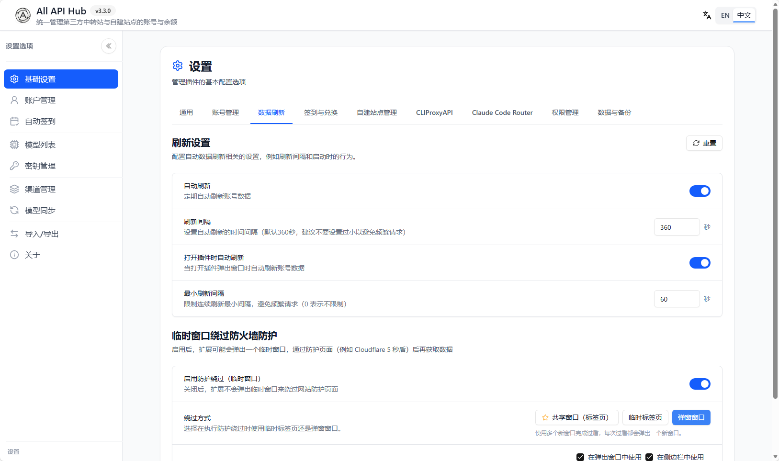
Task: Click the 重置 reset button
Action: pyautogui.click(x=704, y=143)
